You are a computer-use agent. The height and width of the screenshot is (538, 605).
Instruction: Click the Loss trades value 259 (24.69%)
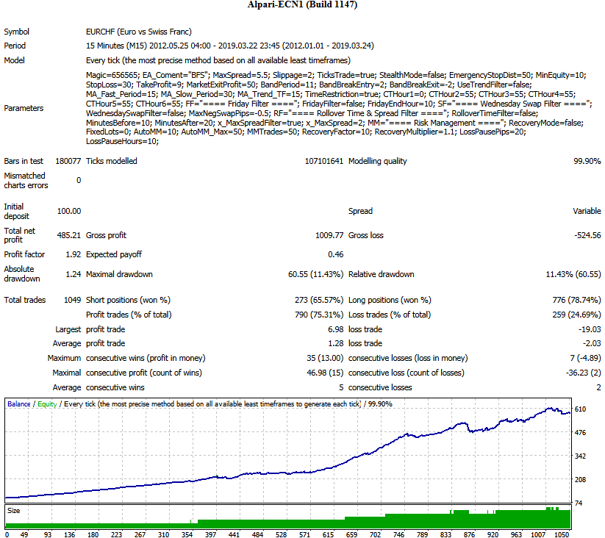pyautogui.click(x=576, y=315)
